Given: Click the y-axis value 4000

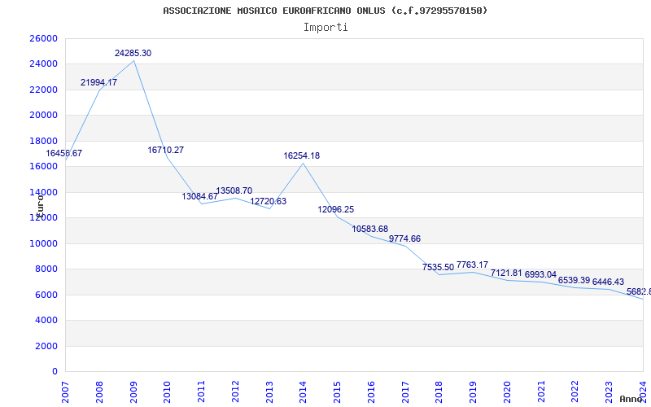Looking at the screenshot, I should click(46, 320).
